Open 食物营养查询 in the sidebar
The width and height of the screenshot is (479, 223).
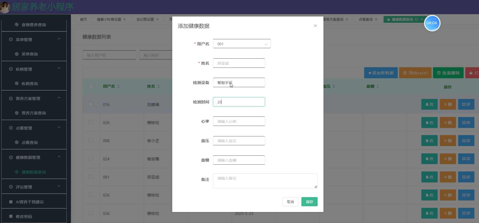pyautogui.click(x=34, y=25)
